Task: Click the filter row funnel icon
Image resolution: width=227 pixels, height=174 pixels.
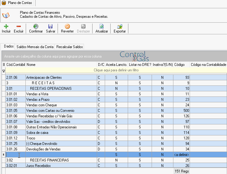Action: click(x=4, y=71)
